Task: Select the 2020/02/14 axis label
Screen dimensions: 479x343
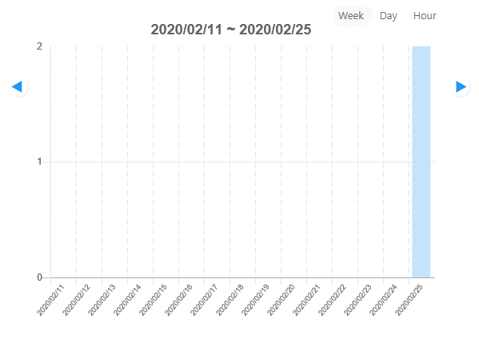Action: tap(127, 300)
